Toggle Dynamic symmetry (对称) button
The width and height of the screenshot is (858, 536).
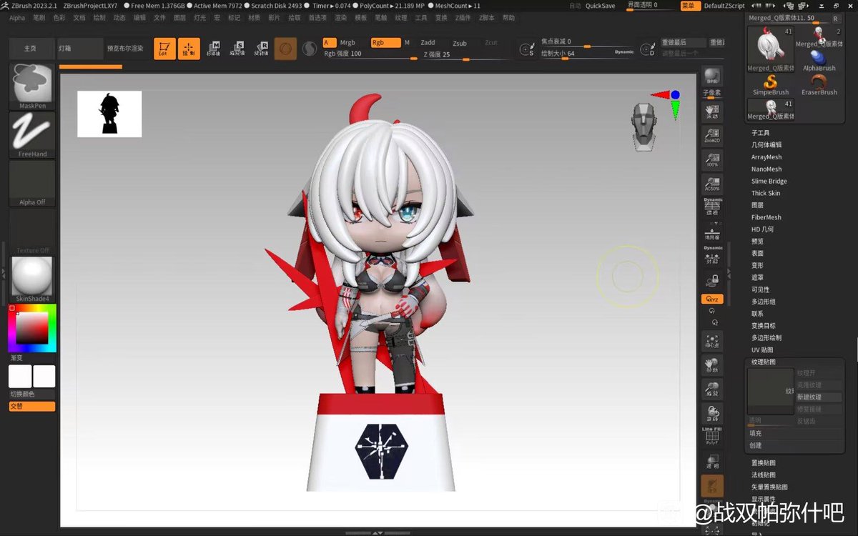pyautogui.click(x=712, y=256)
